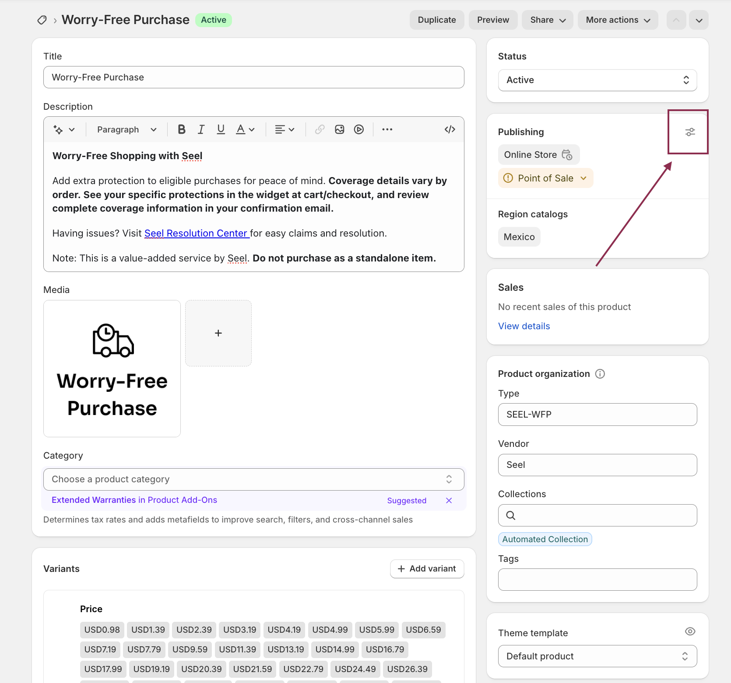Click the Tags input field

(x=597, y=579)
